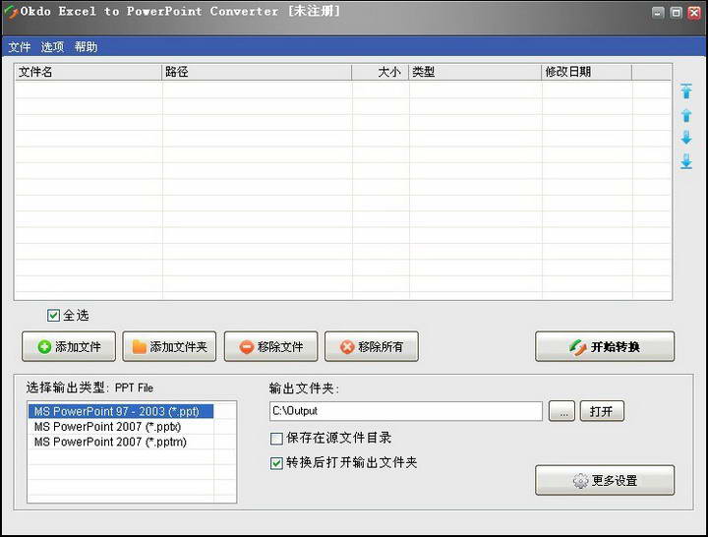Image resolution: width=708 pixels, height=537 pixels.
Task: Sort by 文件名 column header
Action: [x=88, y=72]
